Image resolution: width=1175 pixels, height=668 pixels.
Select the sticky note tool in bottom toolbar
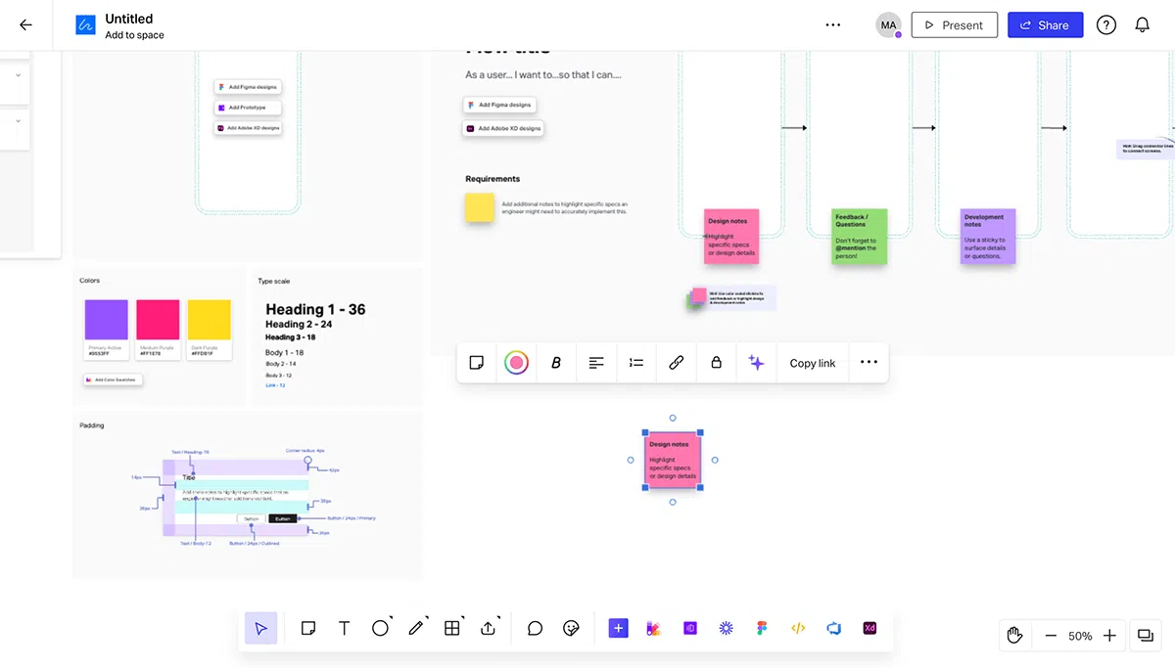[307, 629]
